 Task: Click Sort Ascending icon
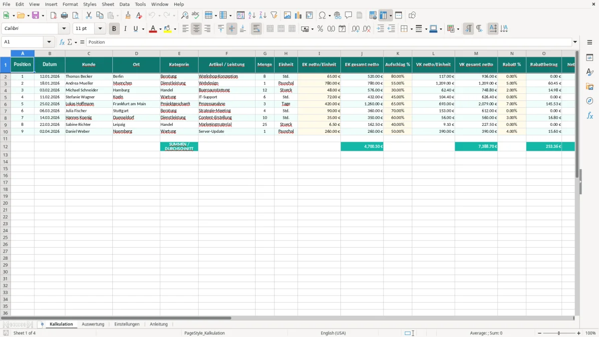(252, 15)
